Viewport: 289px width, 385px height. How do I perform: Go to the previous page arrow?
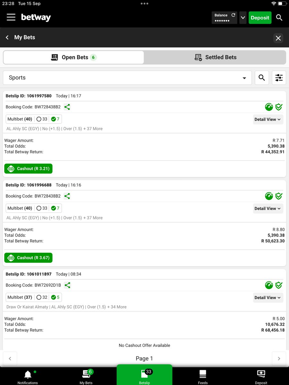tap(10, 359)
